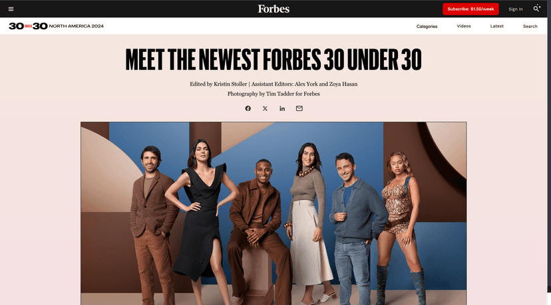Click the group photo of honorees

click(274, 213)
